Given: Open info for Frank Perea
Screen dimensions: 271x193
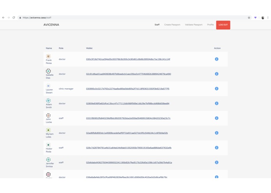Looking at the screenshot, I should tap(216, 59).
